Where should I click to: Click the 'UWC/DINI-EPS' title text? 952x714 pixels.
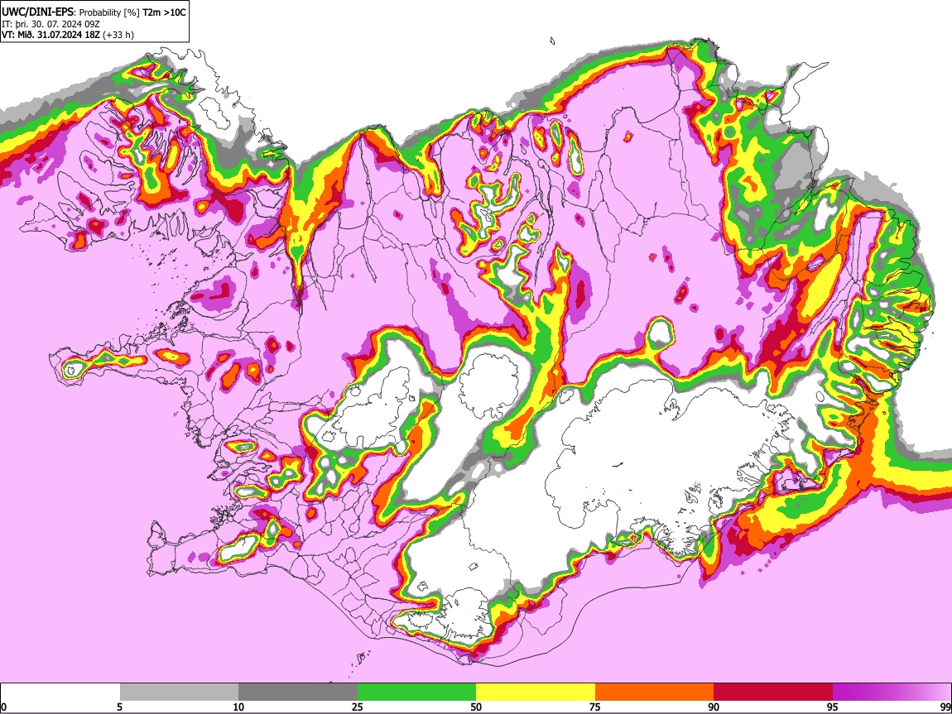(x=38, y=12)
